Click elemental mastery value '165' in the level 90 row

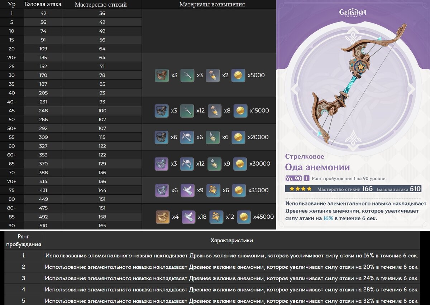[x=102, y=226]
